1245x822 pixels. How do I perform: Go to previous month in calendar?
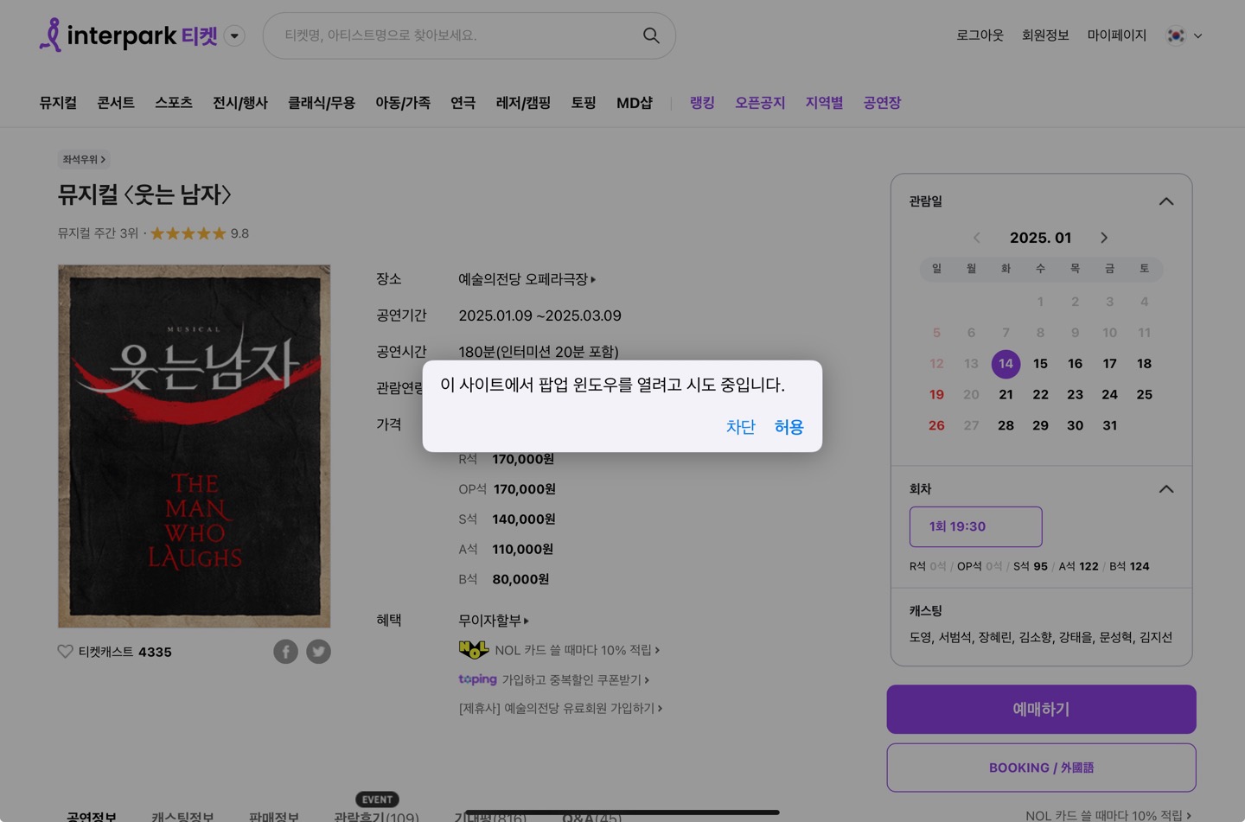click(977, 238)
